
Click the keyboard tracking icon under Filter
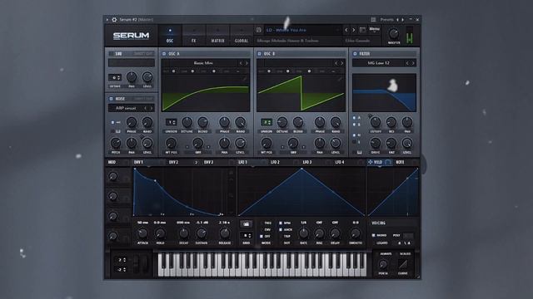coord(359,153)
